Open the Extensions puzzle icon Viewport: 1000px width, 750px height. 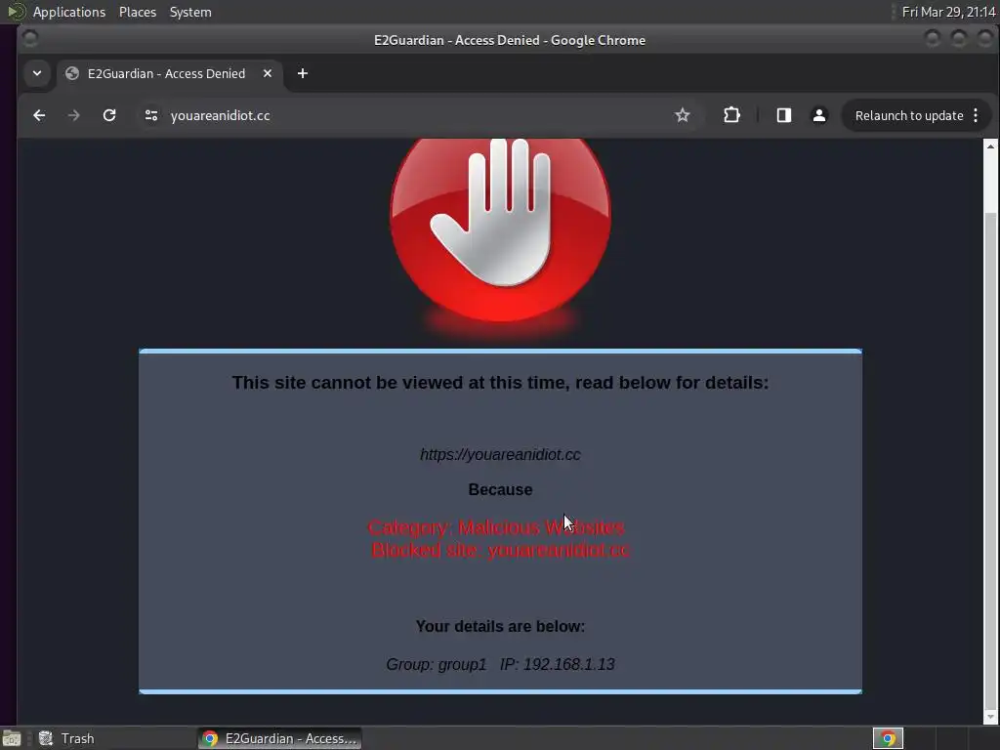(x=731, y=115)
